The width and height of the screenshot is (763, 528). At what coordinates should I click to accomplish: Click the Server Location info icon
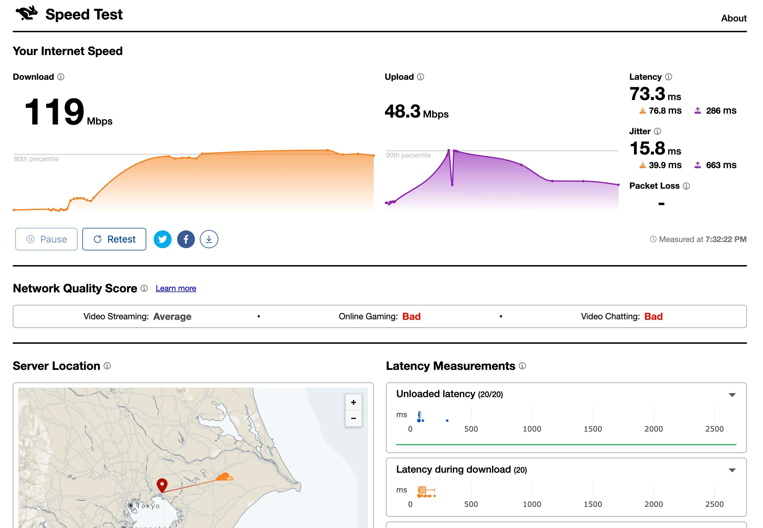(x=107, y=365)
